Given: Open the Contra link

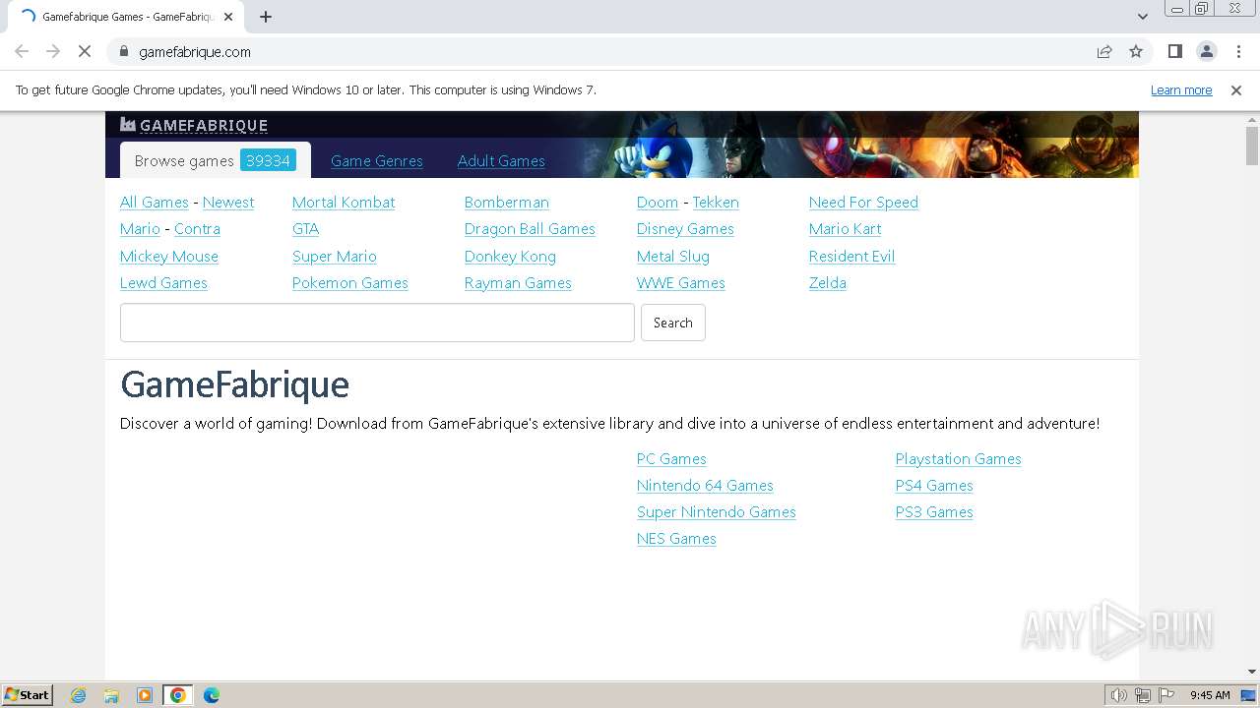Looking at the screenshot, I should coord(197,229).
